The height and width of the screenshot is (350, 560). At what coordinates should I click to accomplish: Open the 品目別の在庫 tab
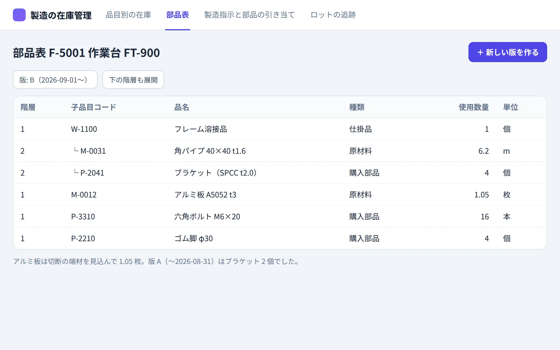point(128,15)
